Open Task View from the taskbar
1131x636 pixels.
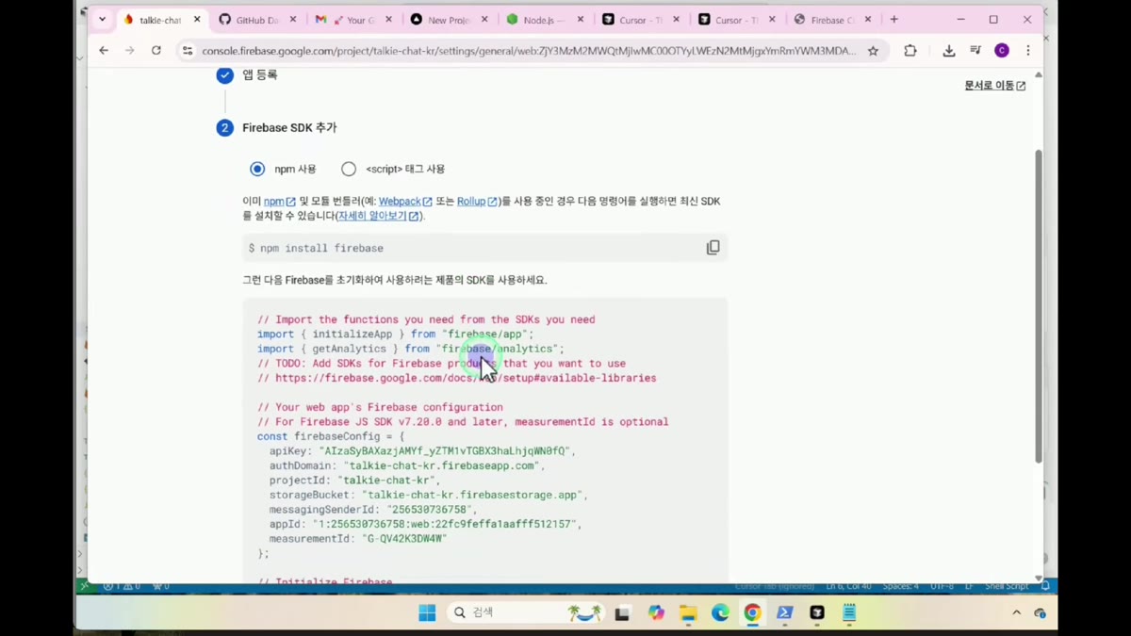(x=622, y=613)
